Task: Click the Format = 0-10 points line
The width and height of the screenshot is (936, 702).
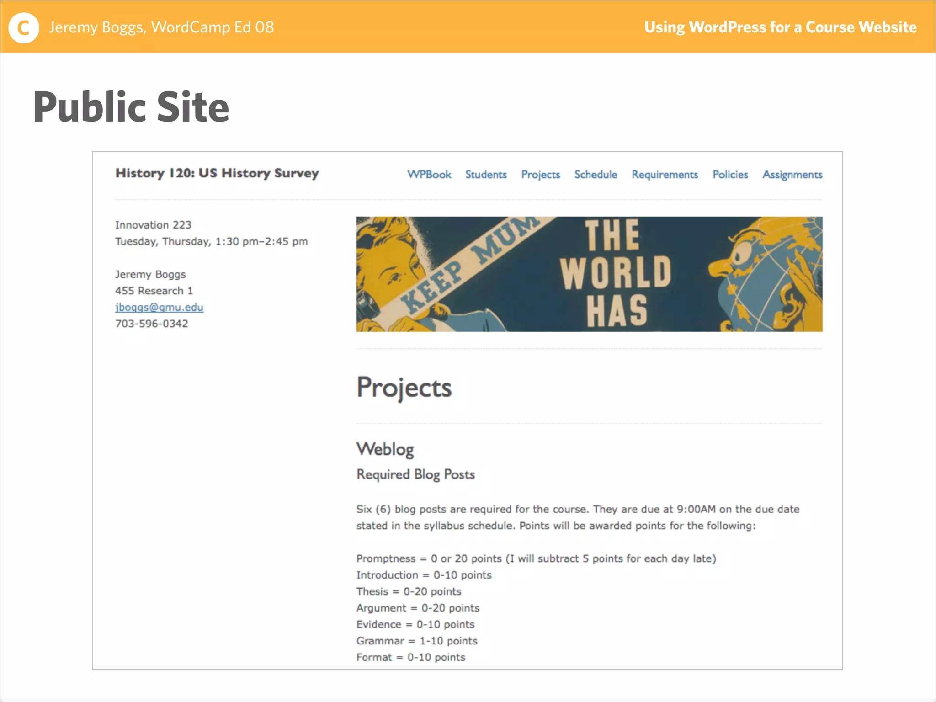Action: [x=411, y=657]
